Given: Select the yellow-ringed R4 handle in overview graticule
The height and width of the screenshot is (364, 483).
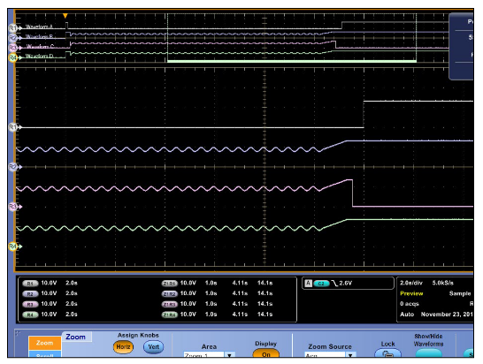Looking at the screenshot, I should pyautogui.click(x=12, y=57).
